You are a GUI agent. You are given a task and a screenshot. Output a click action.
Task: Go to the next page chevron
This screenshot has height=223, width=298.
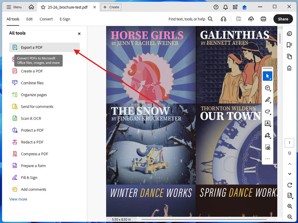pyautogui.click(x=289, y=174)
